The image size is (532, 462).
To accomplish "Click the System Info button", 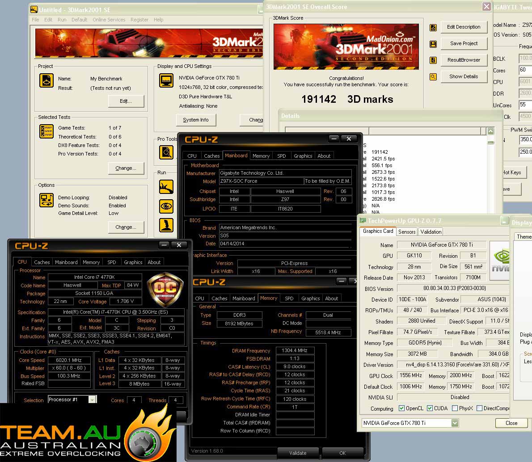I will 196,120.
